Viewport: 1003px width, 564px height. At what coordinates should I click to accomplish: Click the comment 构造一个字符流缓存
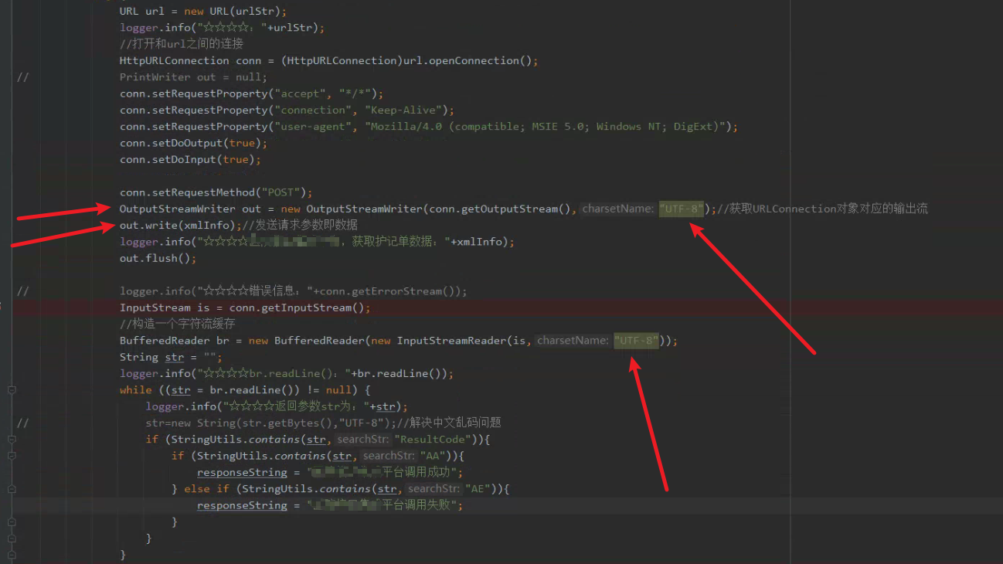177,324
